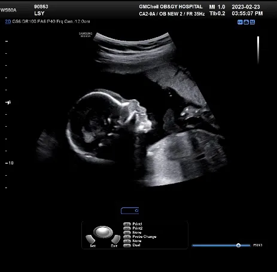This screenshot has height=272, width=277.
Task: Click the 2D mode label
Action: [x=8, y=22]
